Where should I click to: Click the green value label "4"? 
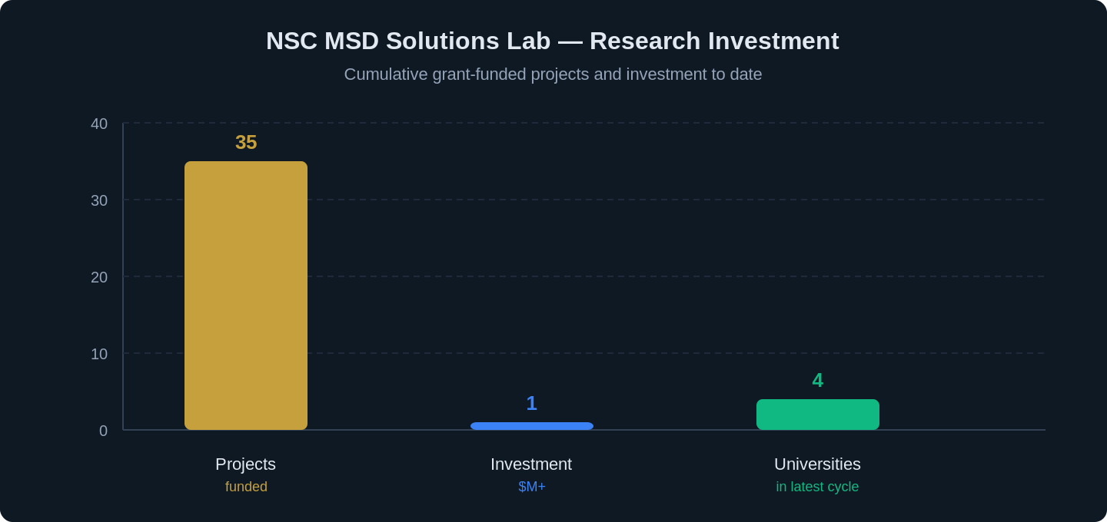point(818,380)
